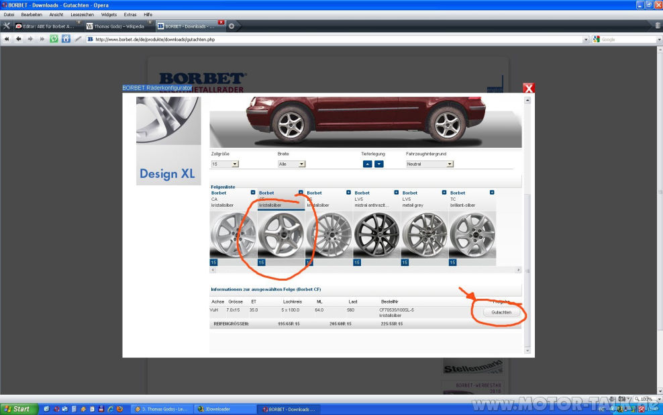Click plus icon on Borbet TC wheel
This screenshot has height=415, width=663.
(492, 193)
